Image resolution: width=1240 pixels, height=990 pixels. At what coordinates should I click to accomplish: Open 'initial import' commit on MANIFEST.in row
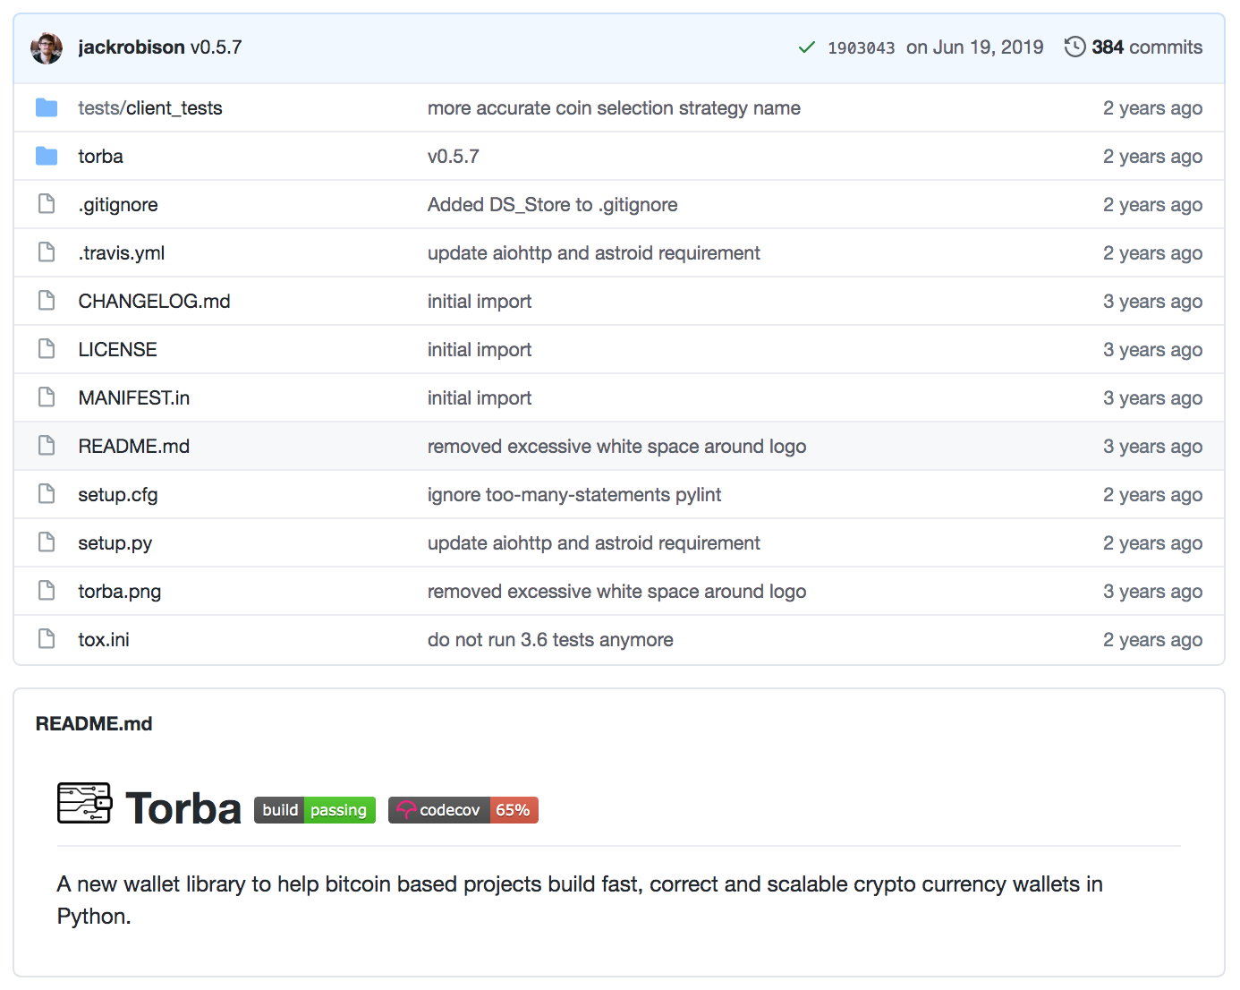pyautogui.click(x=480, y=398)
